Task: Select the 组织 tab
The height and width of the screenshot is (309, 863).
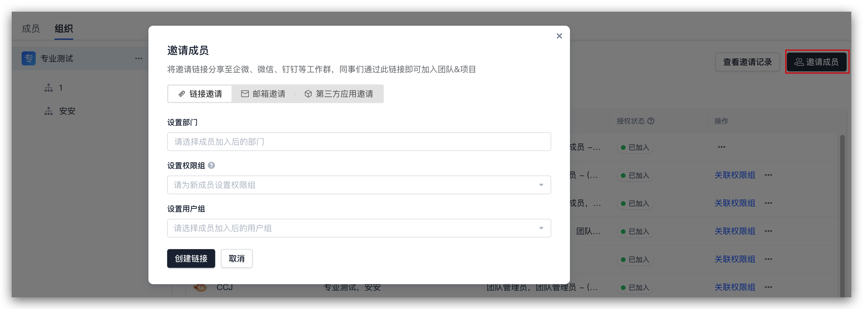Action: click(x=64, y=29)
